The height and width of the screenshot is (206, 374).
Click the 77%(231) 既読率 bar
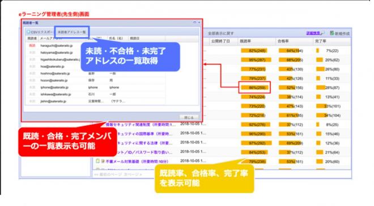point(253,69)
